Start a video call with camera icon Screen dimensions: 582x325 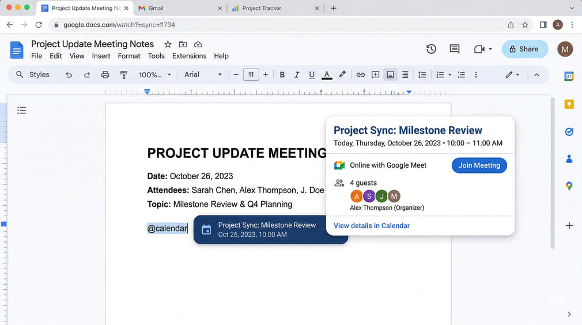click(x=479, y=49)
